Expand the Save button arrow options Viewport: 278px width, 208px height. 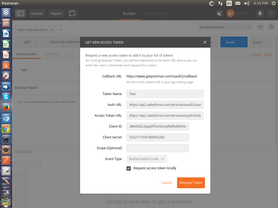click(268, 42)
